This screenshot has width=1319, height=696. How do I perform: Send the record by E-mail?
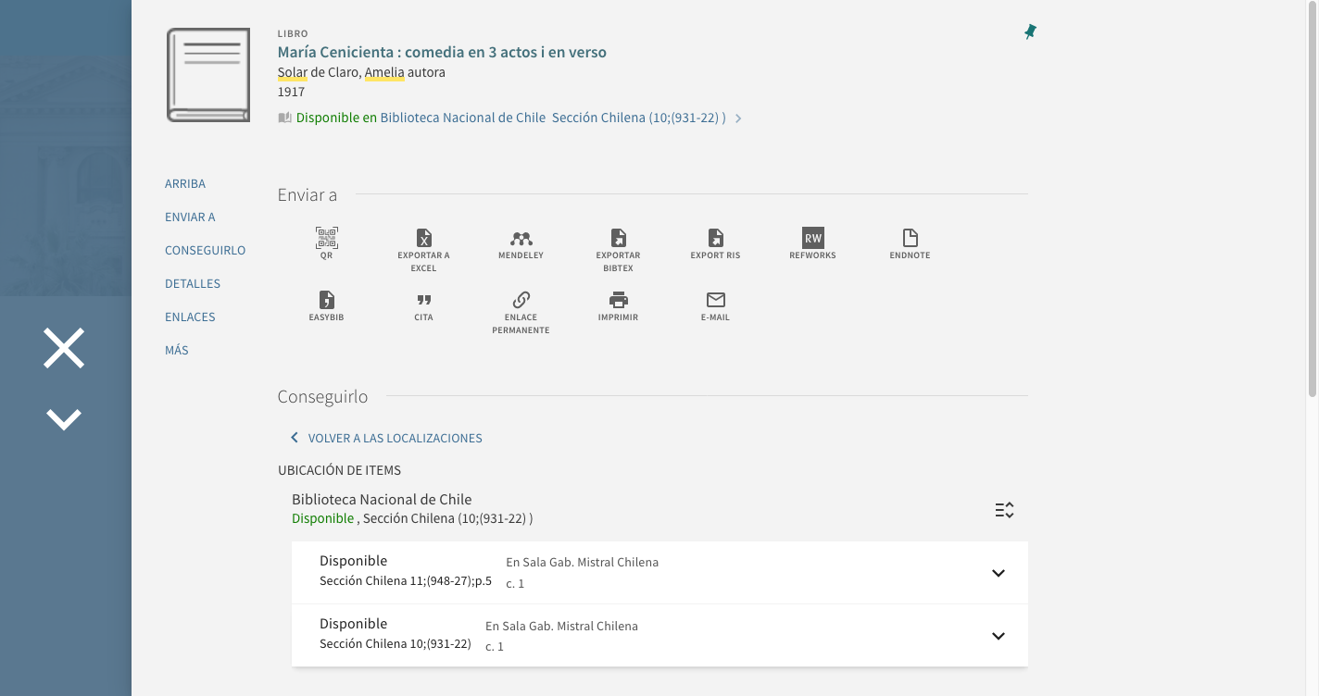coord(715,301)
